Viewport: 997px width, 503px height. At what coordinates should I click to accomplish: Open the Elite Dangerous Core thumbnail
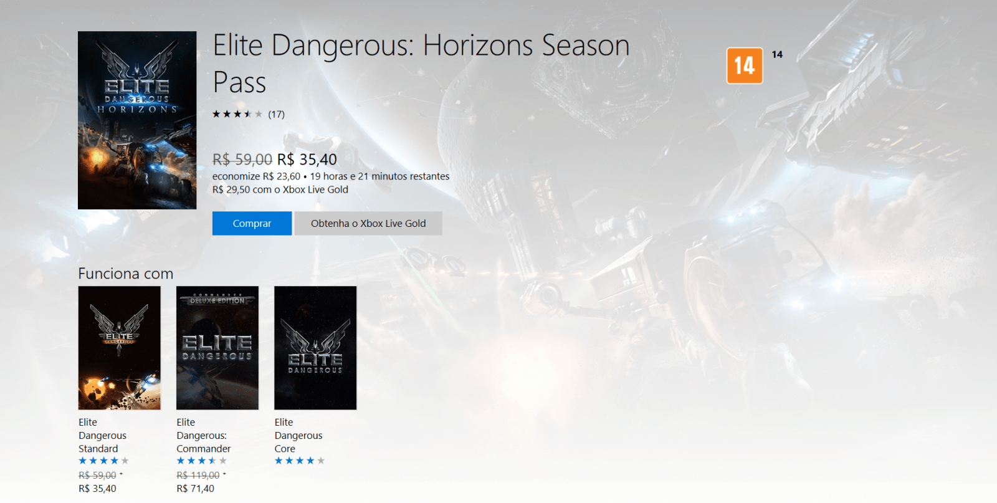[x=315, y=348]
